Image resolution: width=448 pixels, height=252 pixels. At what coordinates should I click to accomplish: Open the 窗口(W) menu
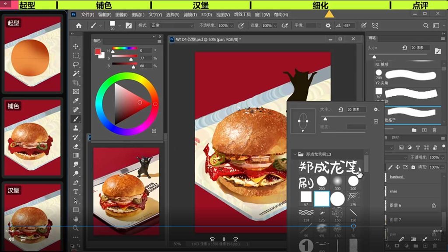pyautogui.click(x=262, y=14)
